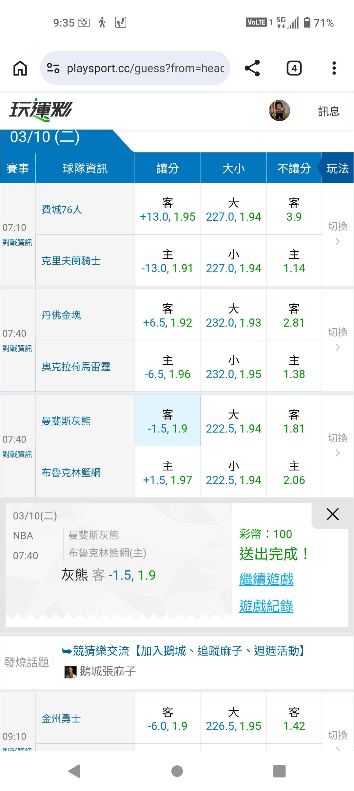Image resolution: width=354 pixels, height=791 pixels.
Task: Open the tab switcher showing 4 tabs
Action: pos(294,68)
